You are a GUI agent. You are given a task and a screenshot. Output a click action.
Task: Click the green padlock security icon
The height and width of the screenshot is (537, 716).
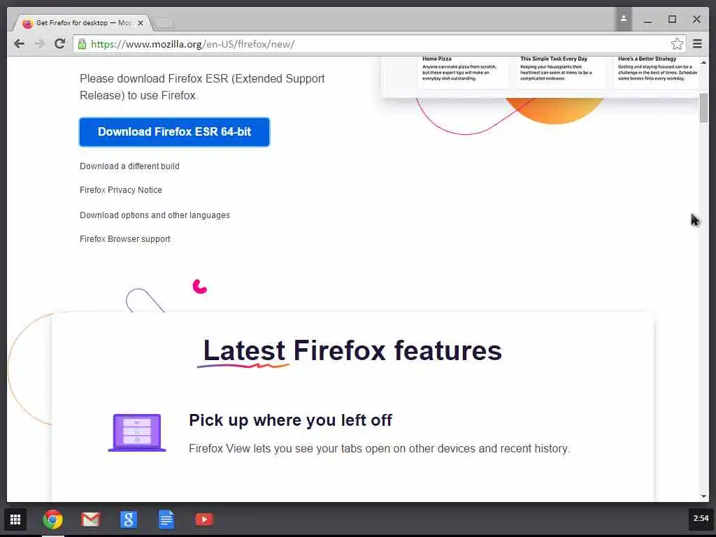point(83,44)
